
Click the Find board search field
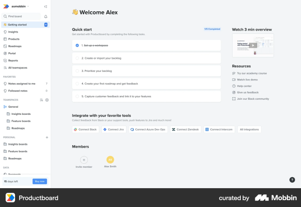[21, 16]
